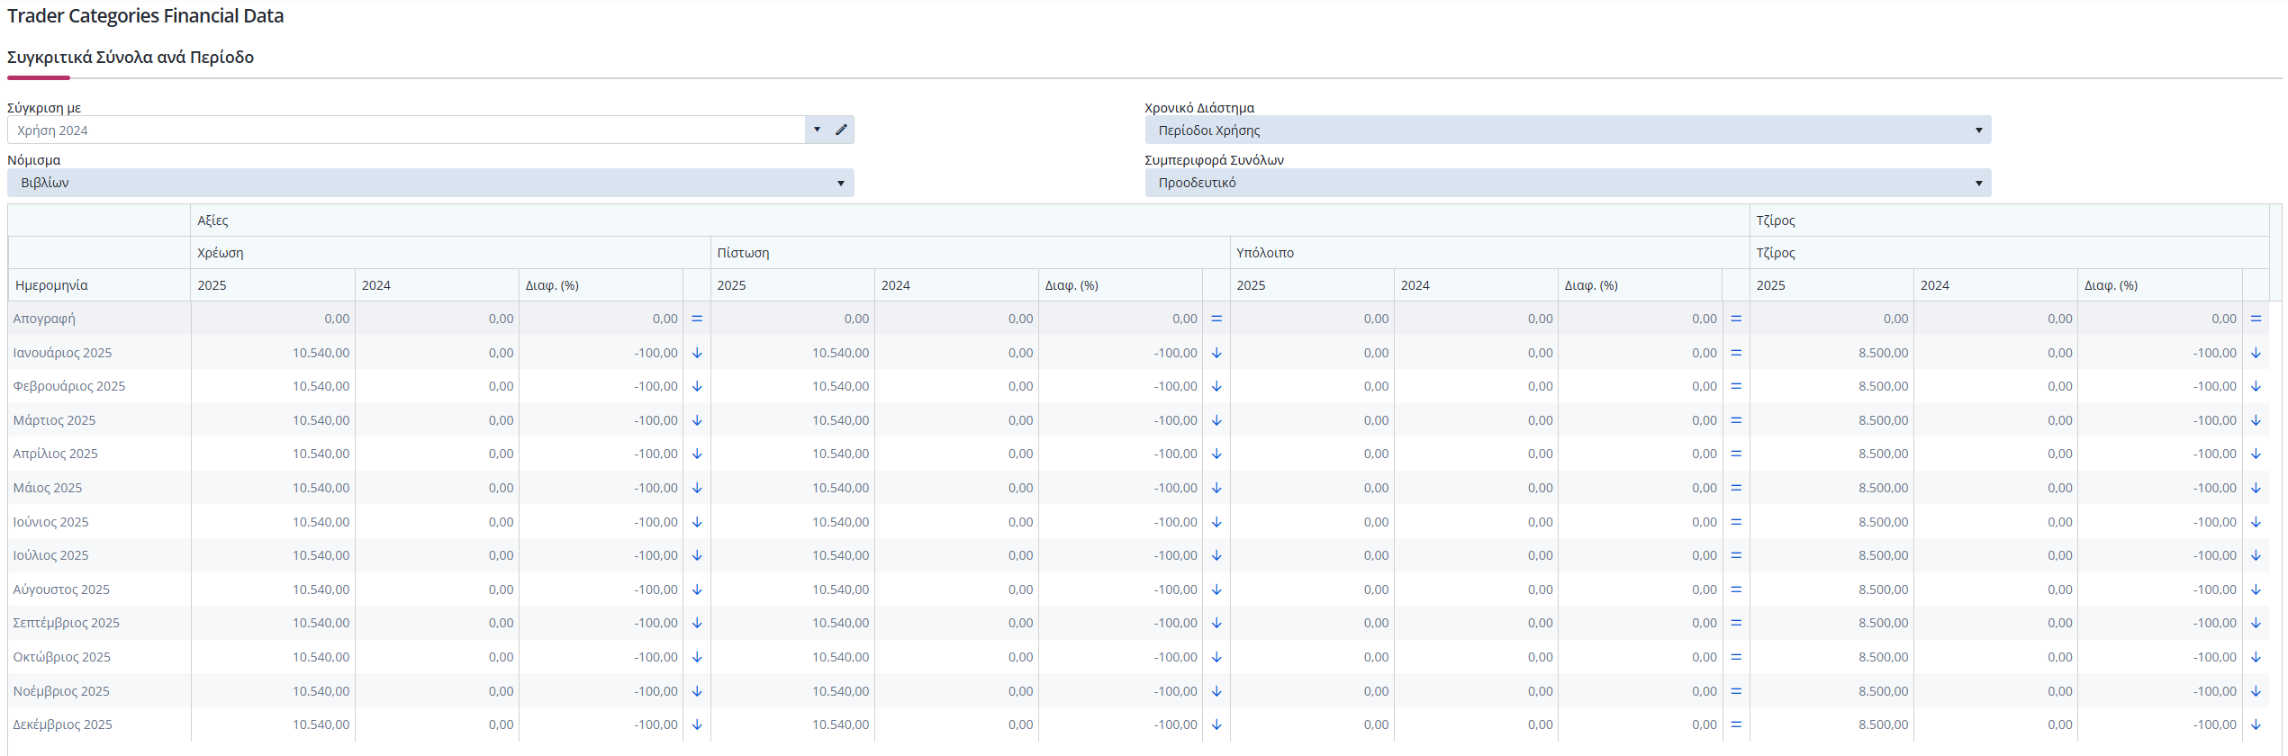Select the Αύγουστος 2025 row label
Screen dimensions: 2288x756
[x=61, y=589]
